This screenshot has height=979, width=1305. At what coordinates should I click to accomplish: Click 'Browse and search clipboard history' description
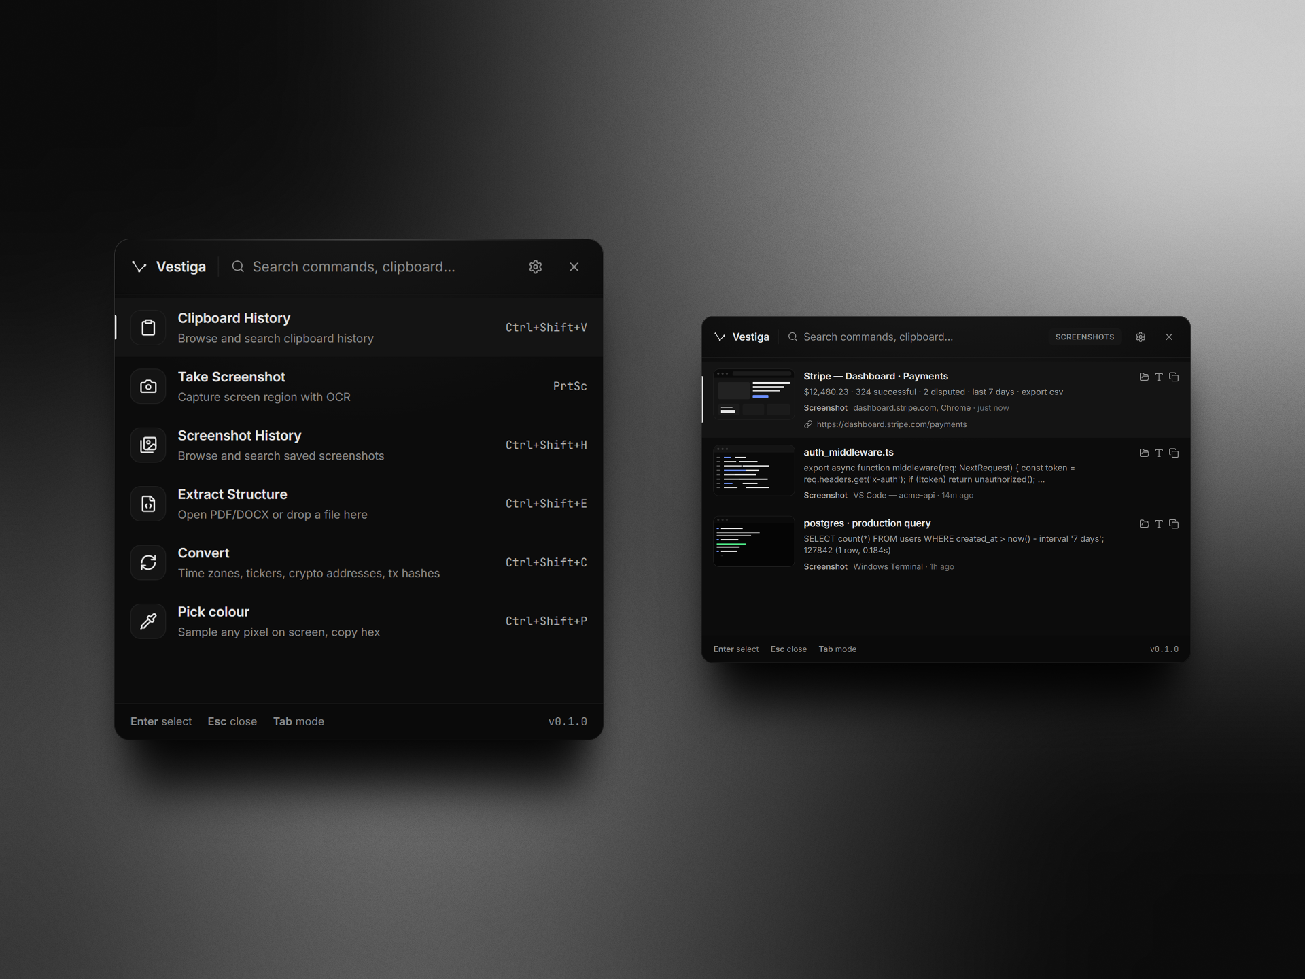click(275, 339)
